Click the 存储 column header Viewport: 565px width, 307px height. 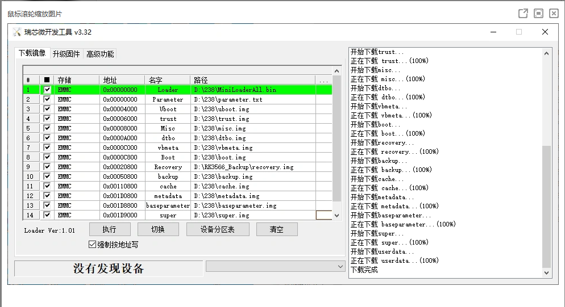pyautogui.click(x=76, y=80)
